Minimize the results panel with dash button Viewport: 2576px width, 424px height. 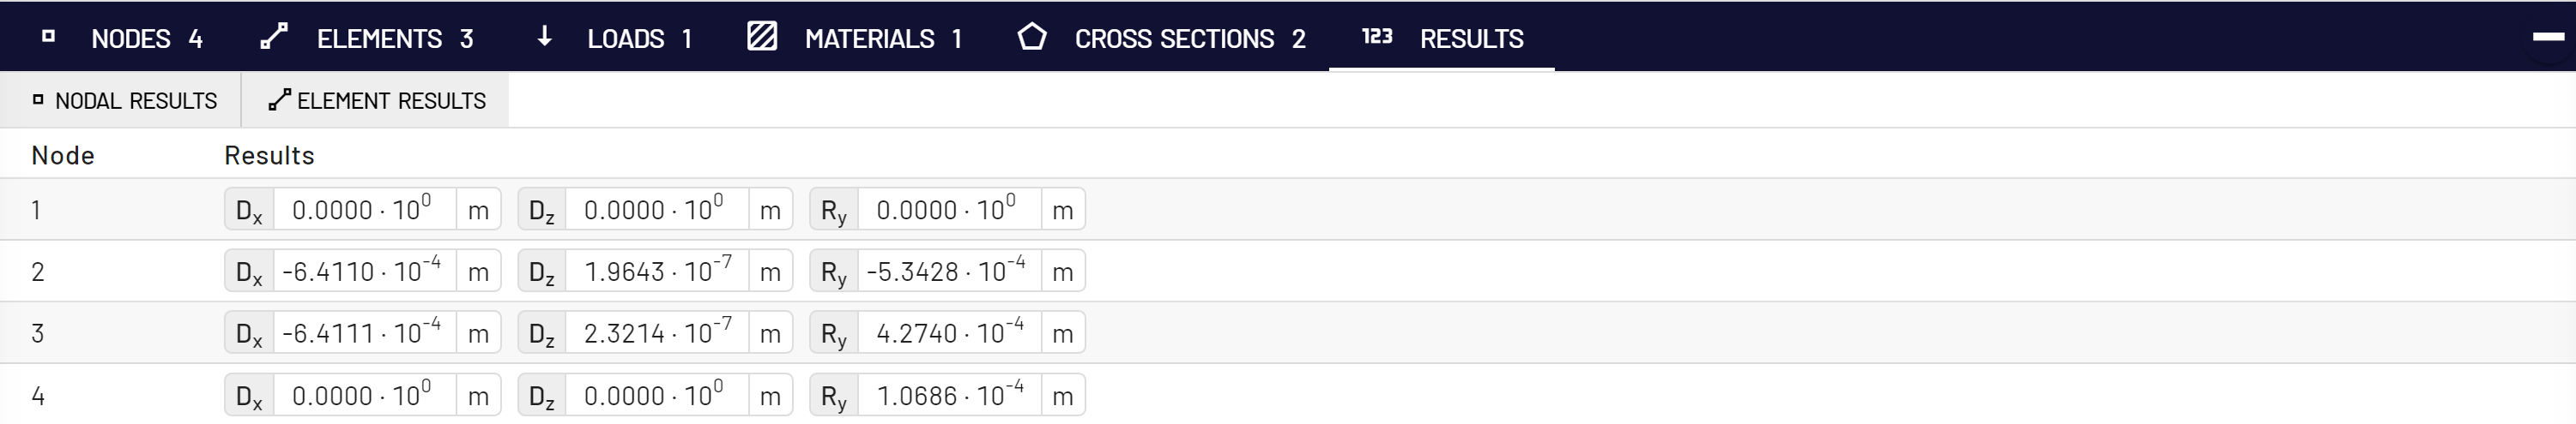[x=2549, y=37]
